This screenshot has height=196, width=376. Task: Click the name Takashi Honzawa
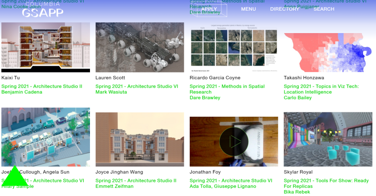304,78
